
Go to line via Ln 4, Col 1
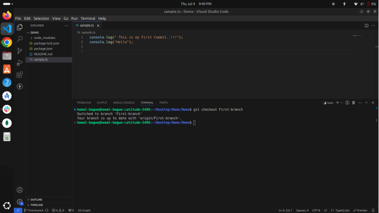[285, 210]
